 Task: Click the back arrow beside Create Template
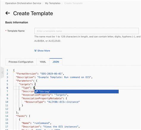[x=8, y=13]
